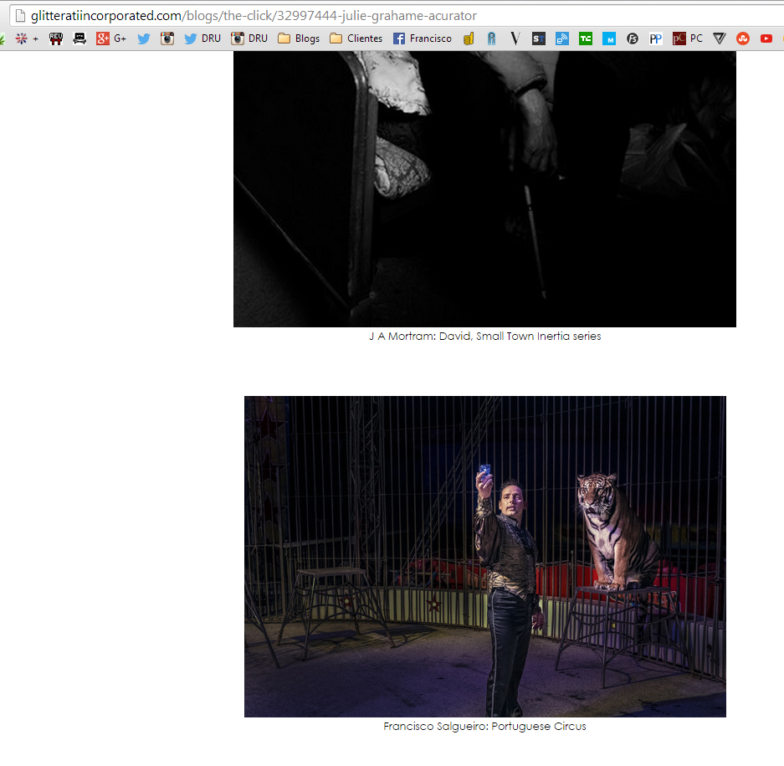This screenshot has width=784, height=766.
Task: Click the address bar URL field
Action: [x=335, y=16]
